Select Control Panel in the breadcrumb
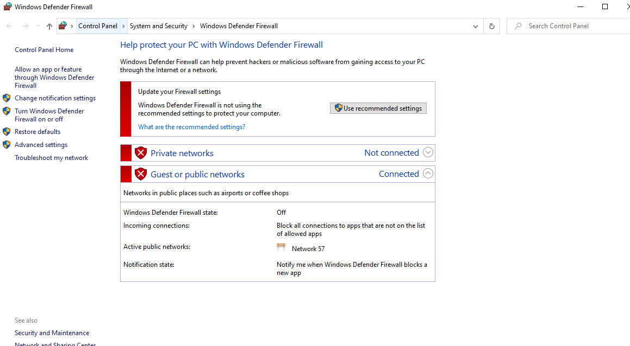The image size is (630, 346). 98,26
